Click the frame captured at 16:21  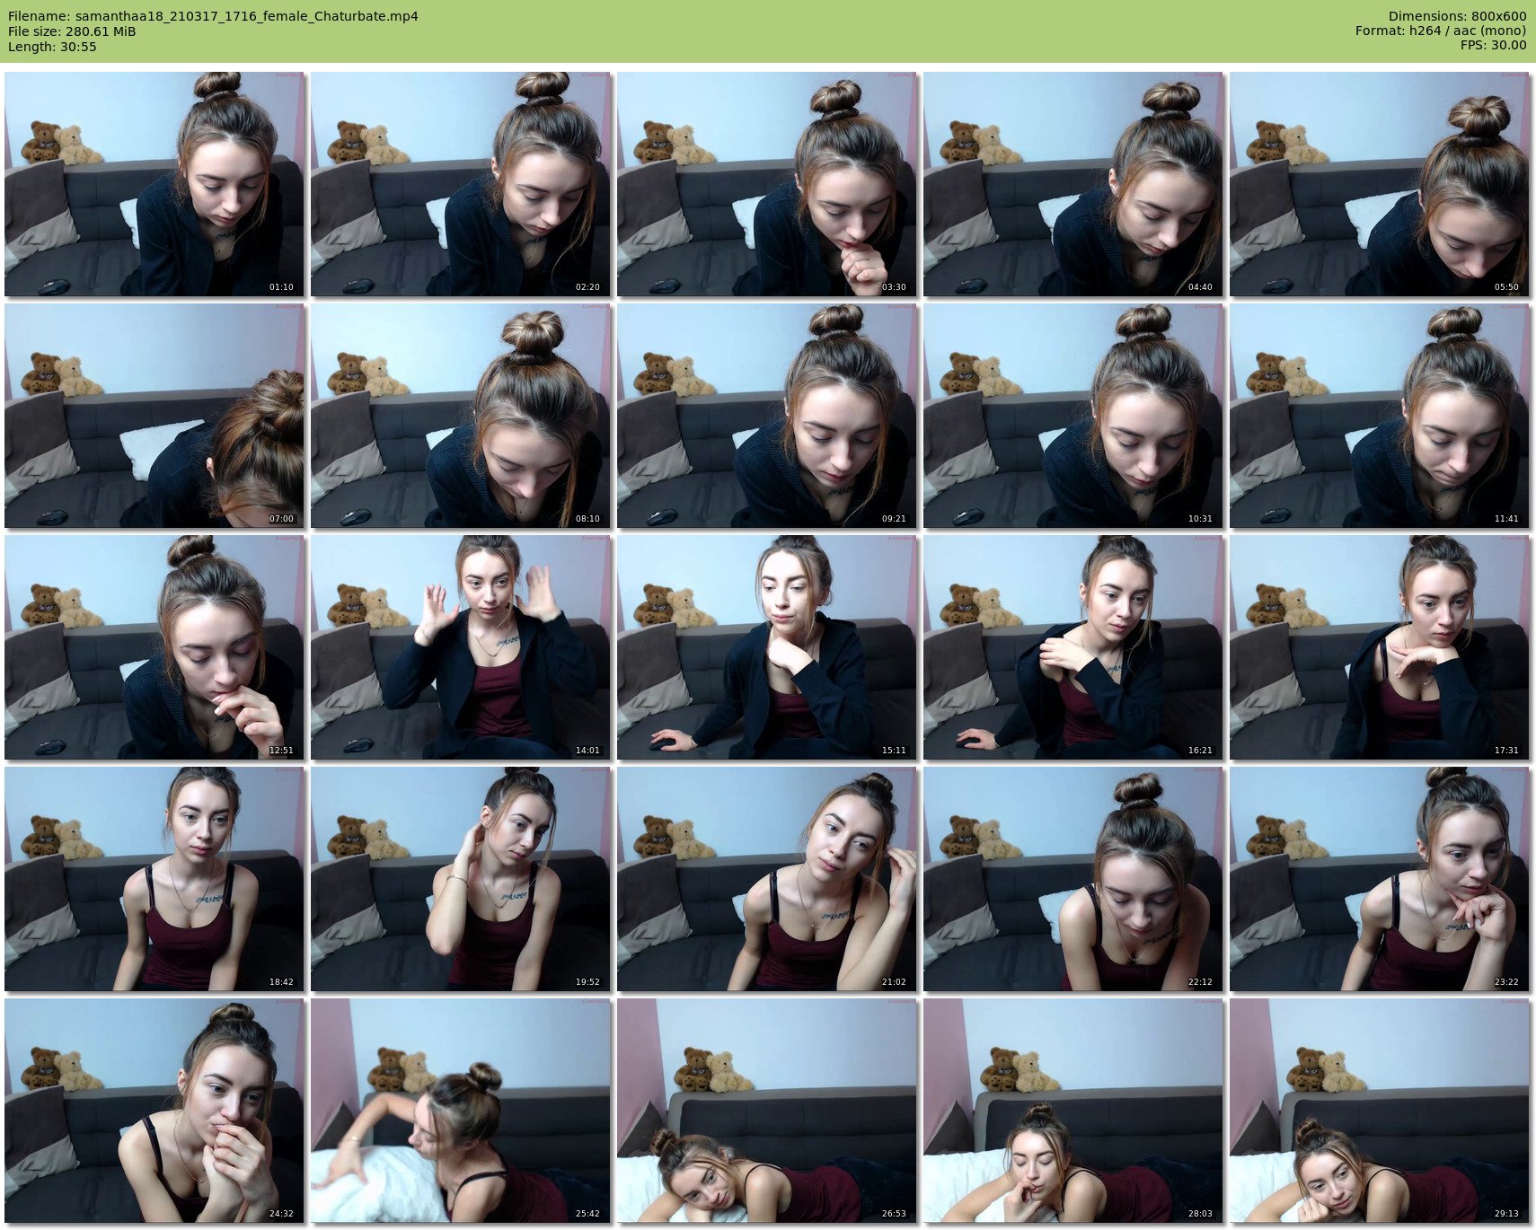(x=1073, y=647)
